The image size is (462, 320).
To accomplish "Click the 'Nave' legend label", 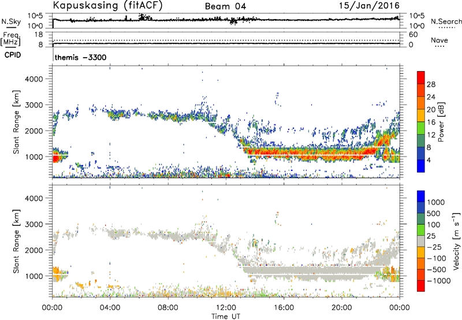I will click(x=439, y=40).
